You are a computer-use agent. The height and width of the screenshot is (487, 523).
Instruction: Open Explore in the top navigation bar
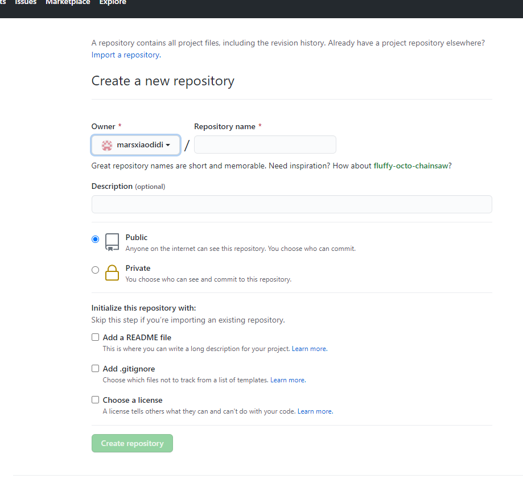[113, 3]
